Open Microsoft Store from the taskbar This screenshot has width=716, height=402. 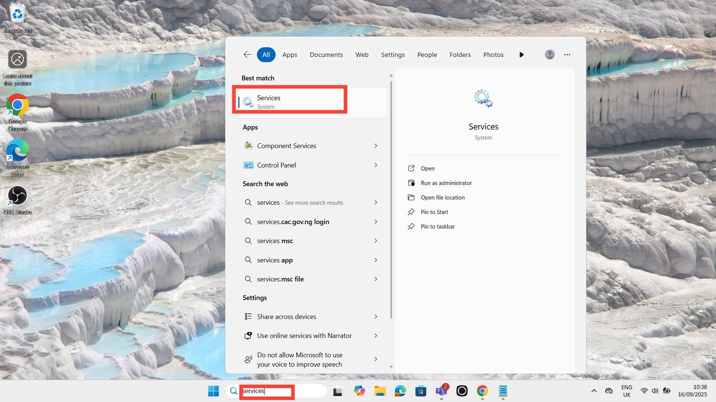(421, 391)
